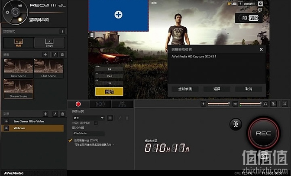Image resolution: width=291 pixels, height=176 pixels.
Task: Click the round split/trim button beside REC
Action: (236, 124)
